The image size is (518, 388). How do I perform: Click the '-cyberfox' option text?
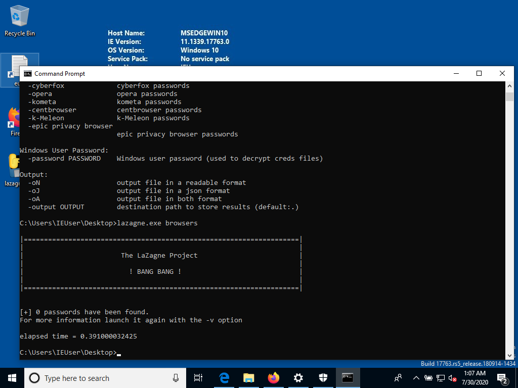[x=46, y=86]
